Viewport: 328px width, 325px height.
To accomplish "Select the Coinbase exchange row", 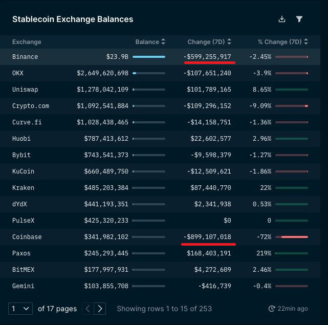I will [x=160, y=237].
